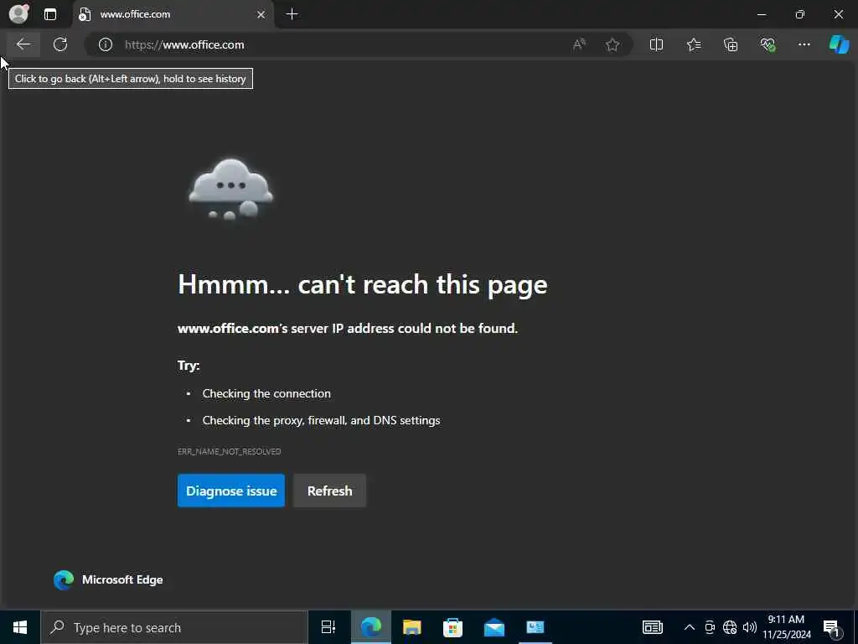Reload the page with the Refresh icon

(60, 44)
